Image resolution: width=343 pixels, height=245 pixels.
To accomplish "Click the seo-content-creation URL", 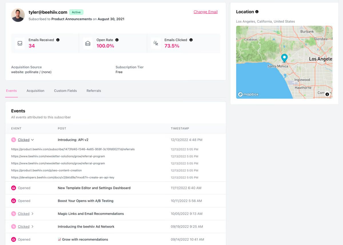I will pyautogui.click(x=46, y=170).
